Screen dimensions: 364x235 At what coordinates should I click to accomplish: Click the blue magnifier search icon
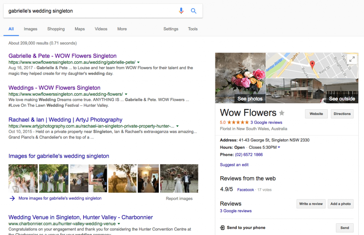pos(194,11)
